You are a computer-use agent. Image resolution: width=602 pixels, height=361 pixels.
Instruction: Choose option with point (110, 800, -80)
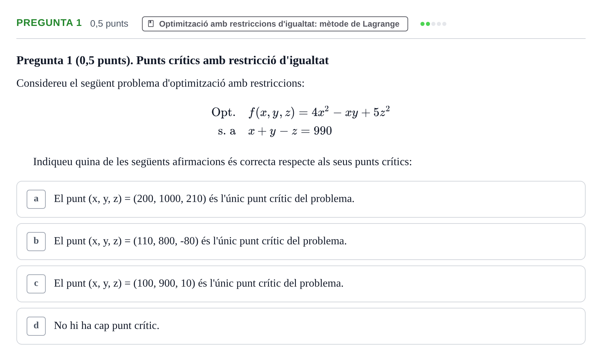(301, 242)
